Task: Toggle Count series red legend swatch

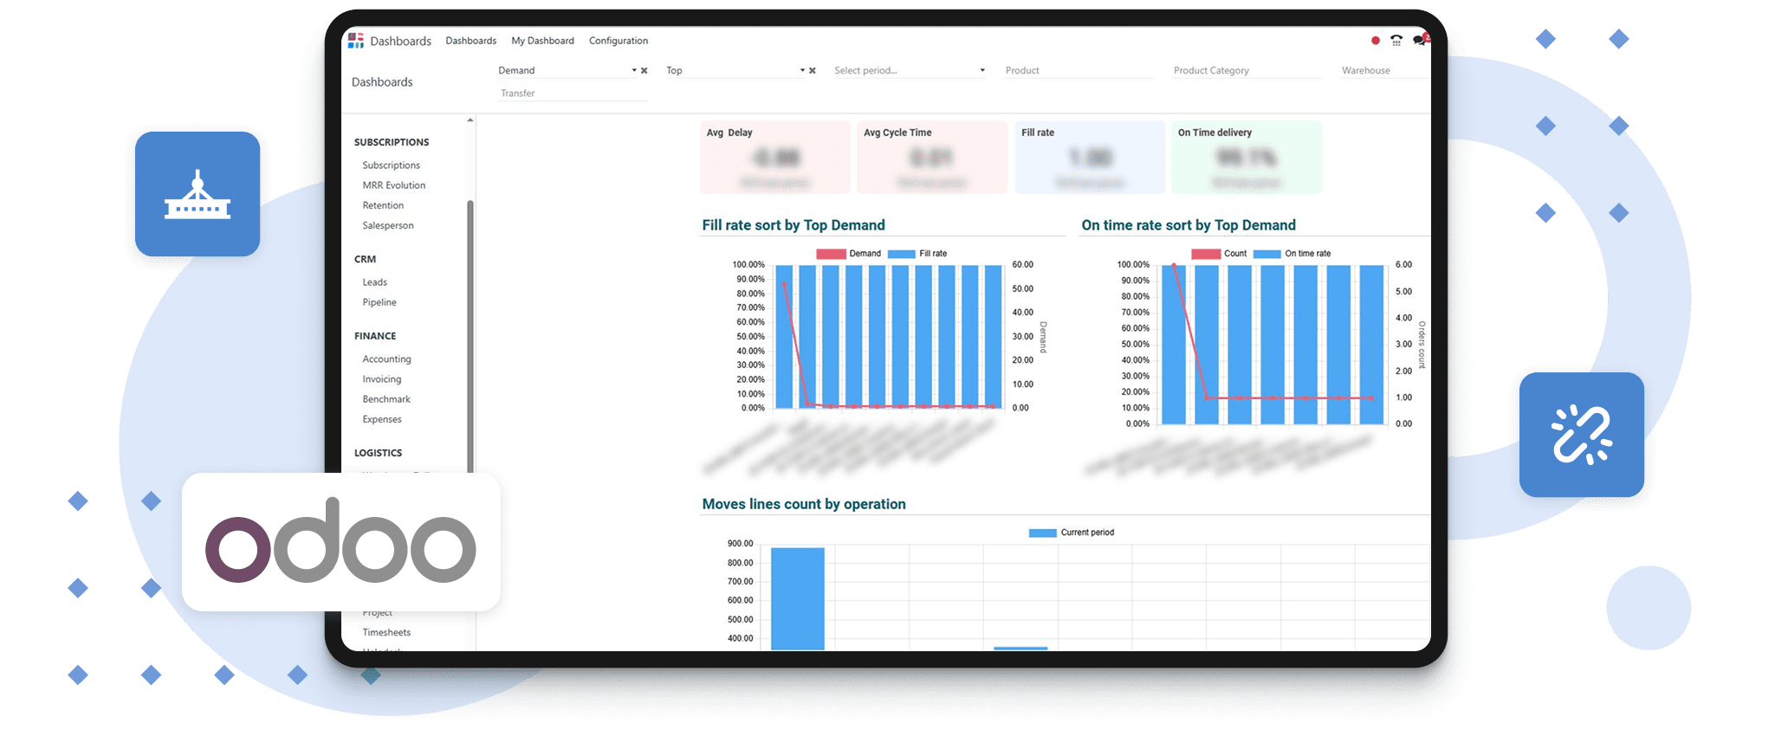Action: point(1206,254)
